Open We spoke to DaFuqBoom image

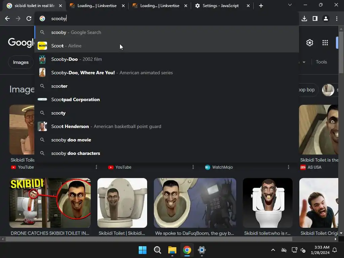coord(195,203)
